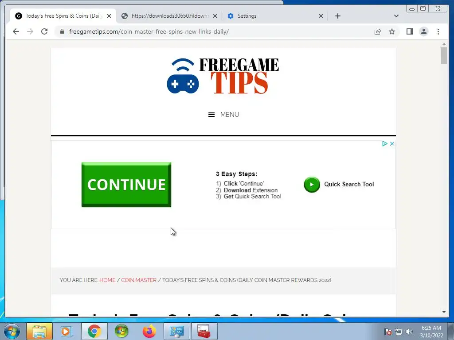Click the scrollbar down arrow
This screenshot has width=454, height=340.
[444, 312]
